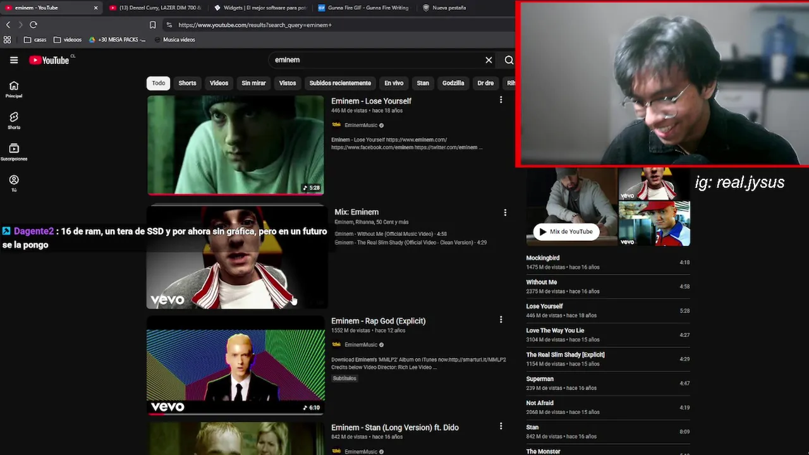Viewport: 809px width, 455px height.
Task: Open the casas bookmark folder
Action: pos(35,39)
